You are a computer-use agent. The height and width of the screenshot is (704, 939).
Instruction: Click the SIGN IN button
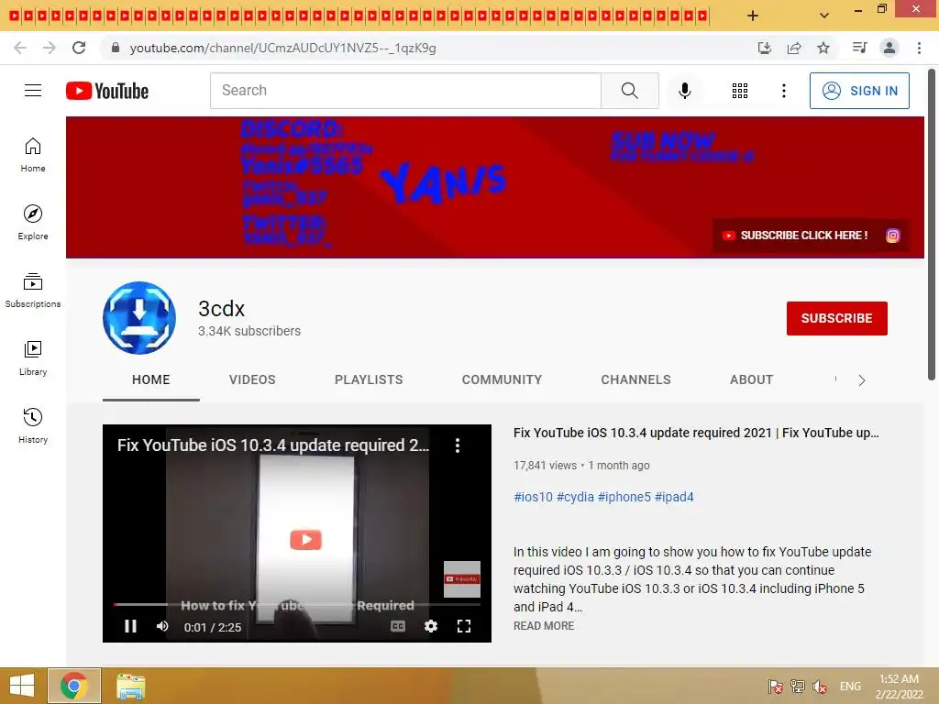tap(859, 91)
